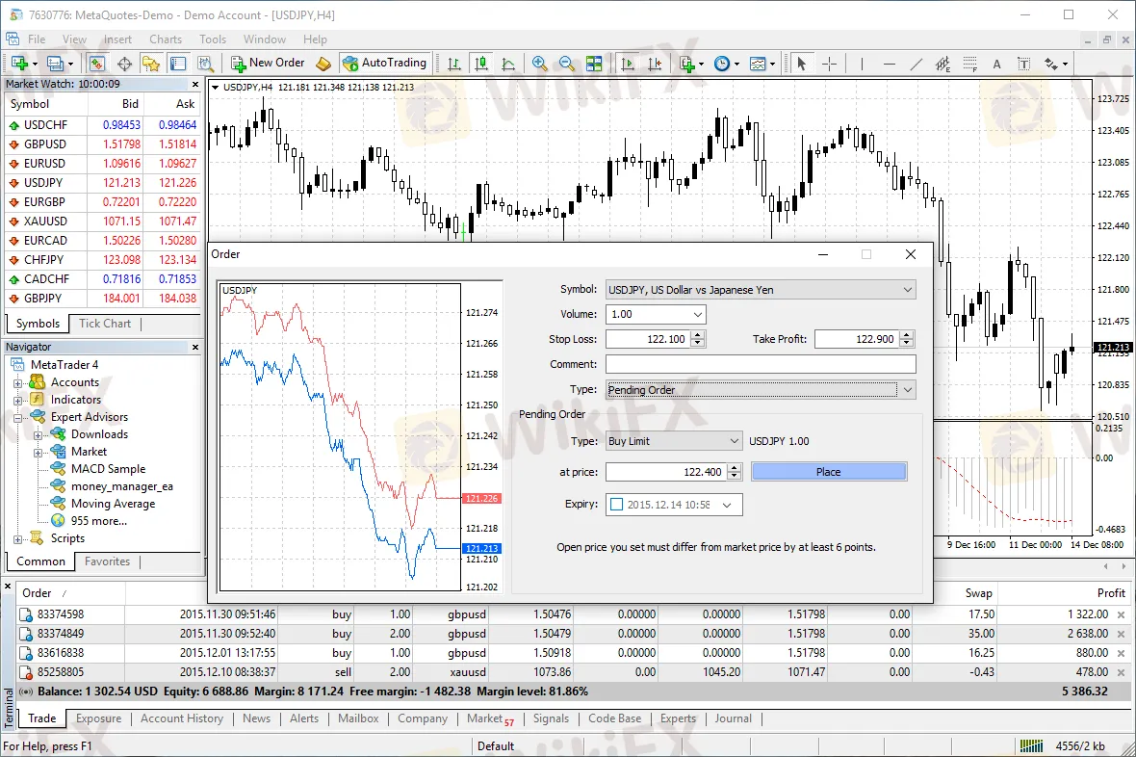Expand the Accounts tree node
The height and width of the screenshot is (757, 1136).
tap(18, 383)
